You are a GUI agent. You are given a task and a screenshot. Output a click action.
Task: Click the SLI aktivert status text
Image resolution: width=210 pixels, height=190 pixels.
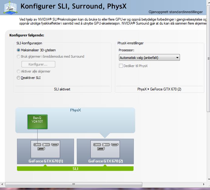(x=62, y=89)
